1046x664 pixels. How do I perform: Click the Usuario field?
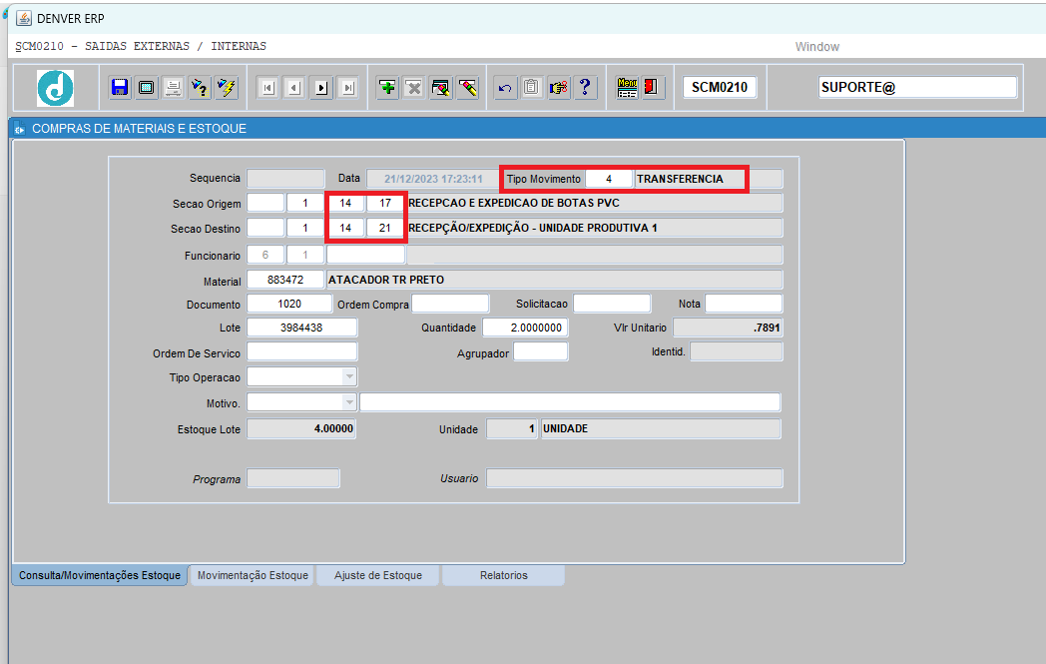click(635, 478)
